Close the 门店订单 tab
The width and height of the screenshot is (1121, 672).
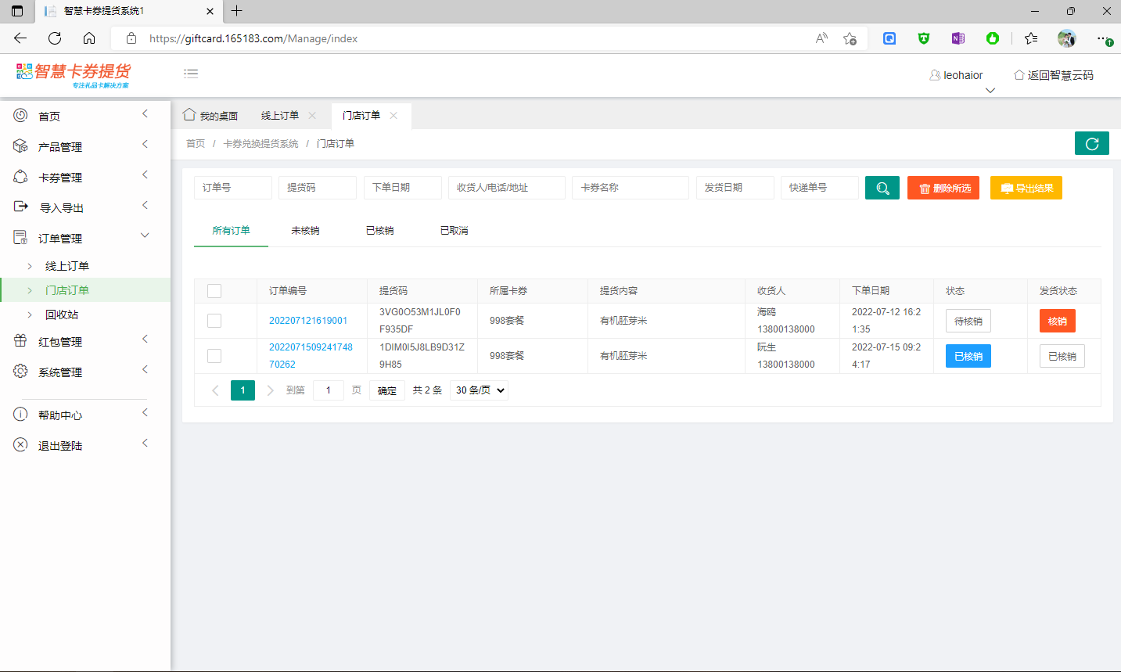393,116
